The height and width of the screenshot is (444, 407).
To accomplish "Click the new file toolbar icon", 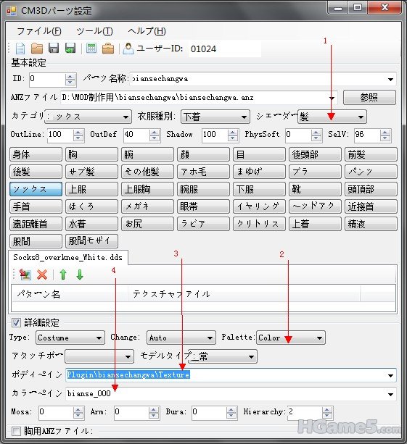I will coord(20,49).
